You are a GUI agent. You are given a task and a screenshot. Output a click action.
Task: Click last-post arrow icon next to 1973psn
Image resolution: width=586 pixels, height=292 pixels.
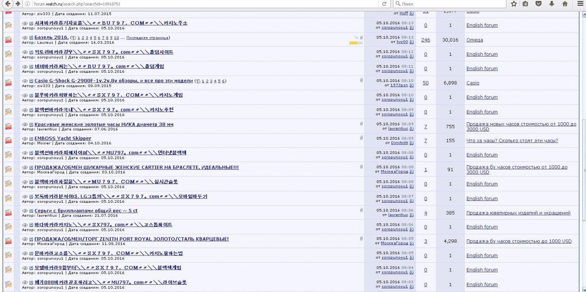(412, 85)
